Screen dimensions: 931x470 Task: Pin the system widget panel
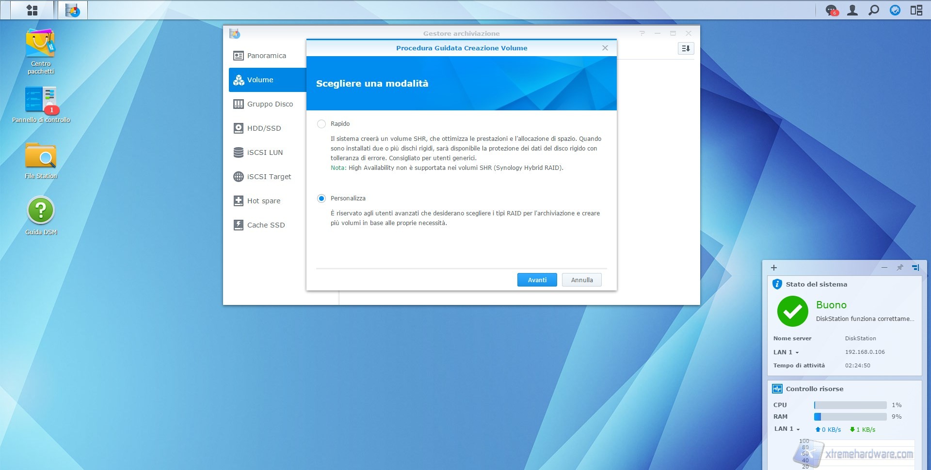coord(899,268)
